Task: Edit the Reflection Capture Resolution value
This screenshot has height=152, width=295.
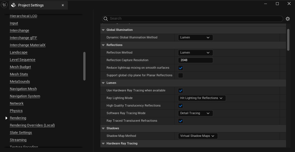Action: [x=195, y=60]
